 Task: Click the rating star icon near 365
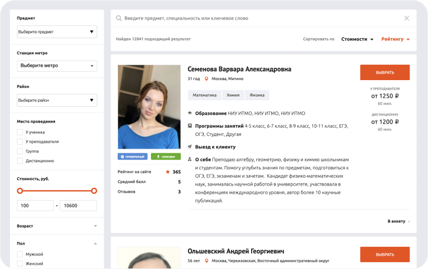pyautogui.click(x=168, y=172)
